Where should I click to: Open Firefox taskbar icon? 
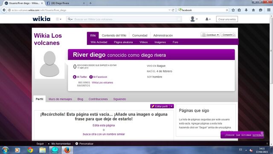click(67, 150)
